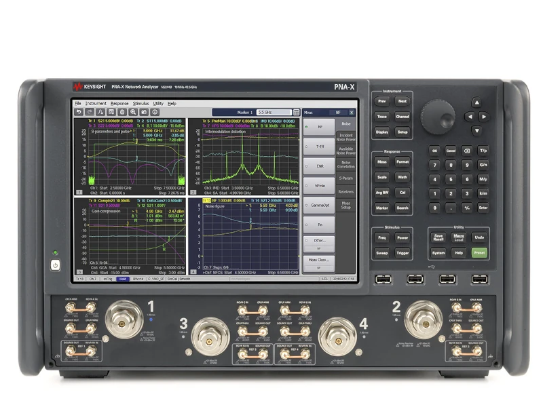Click the trash delete toolbar icon

pyautogui.click(x=122, y=112)
